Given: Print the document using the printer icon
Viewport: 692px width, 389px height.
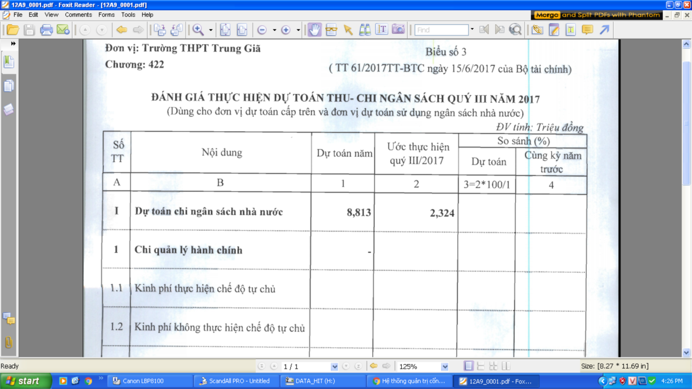Looking at the screenshot, I should [x=46, y=30].
